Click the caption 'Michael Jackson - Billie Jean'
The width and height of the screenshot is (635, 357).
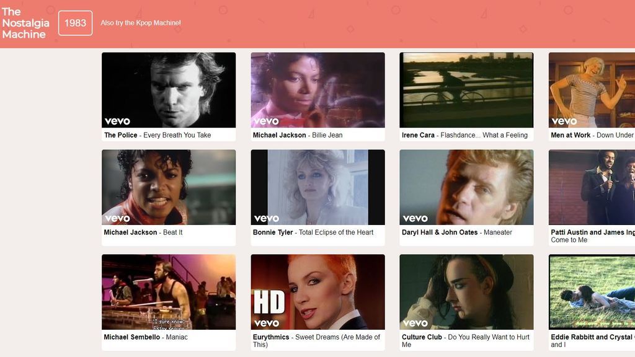point(298,135)
